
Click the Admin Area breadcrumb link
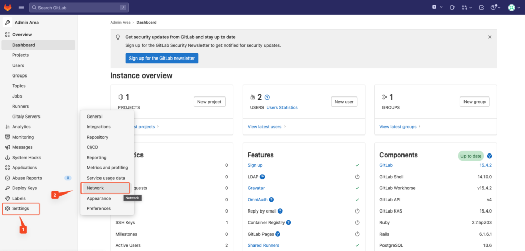120,22
